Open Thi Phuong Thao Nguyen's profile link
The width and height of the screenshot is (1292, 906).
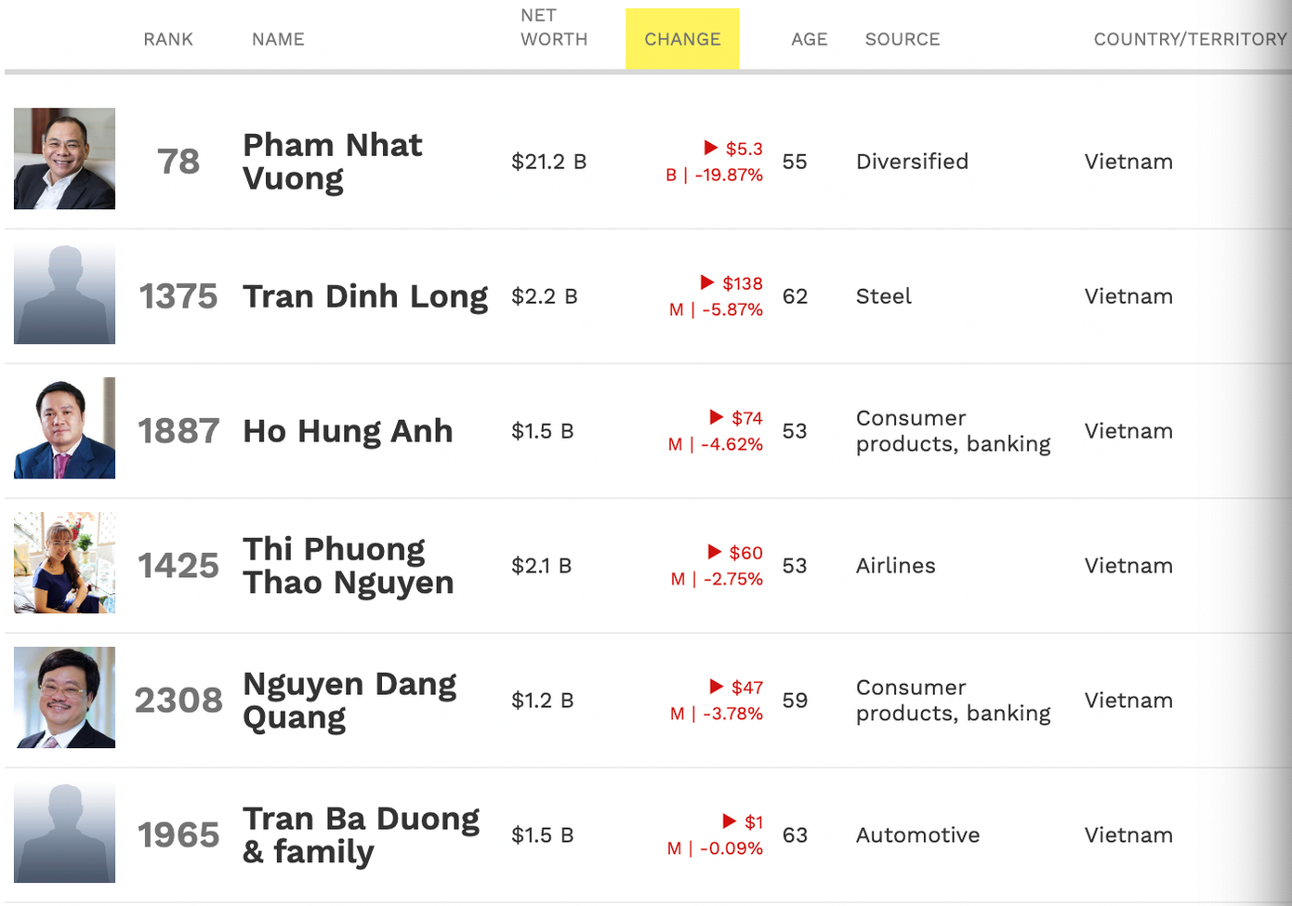pos(348,565)
